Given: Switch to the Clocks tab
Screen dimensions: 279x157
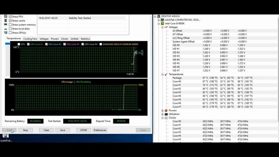Looking at the screenshot, I should pyautogui.click(x=65, y=39).
